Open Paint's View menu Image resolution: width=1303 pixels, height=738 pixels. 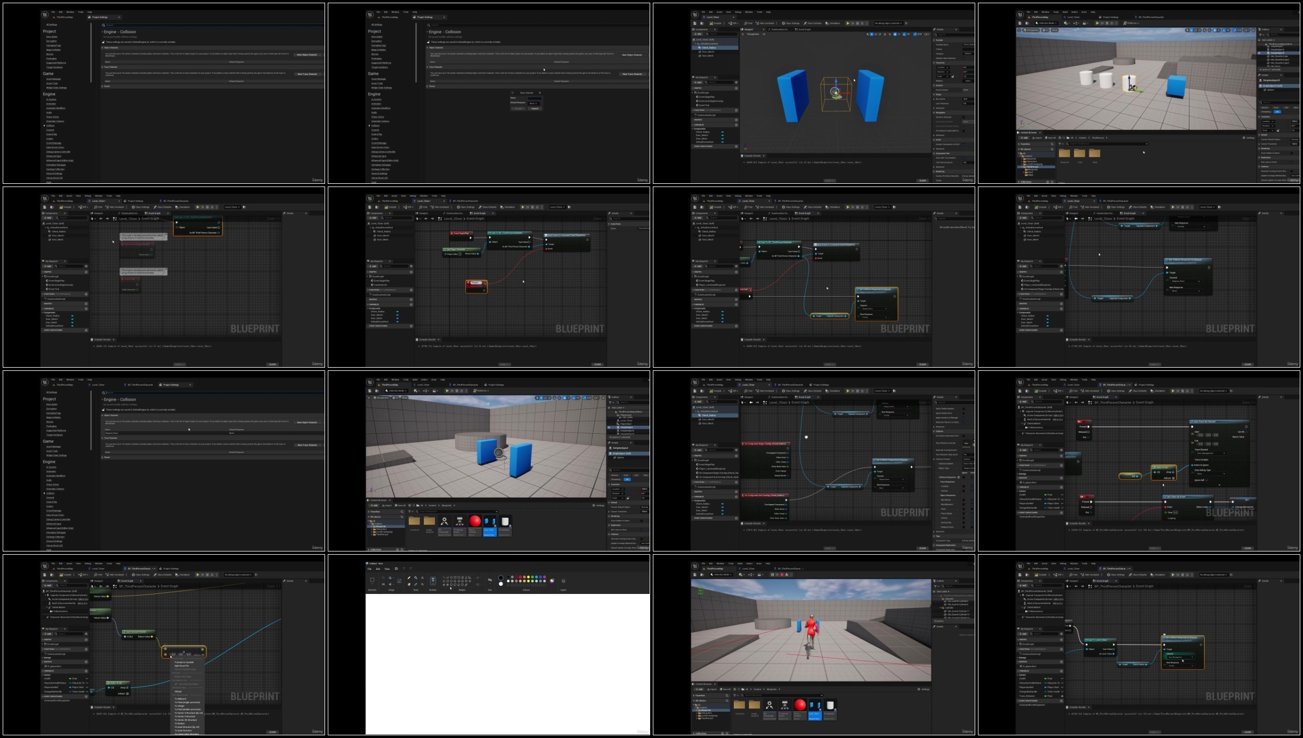(x=387, y=569)
